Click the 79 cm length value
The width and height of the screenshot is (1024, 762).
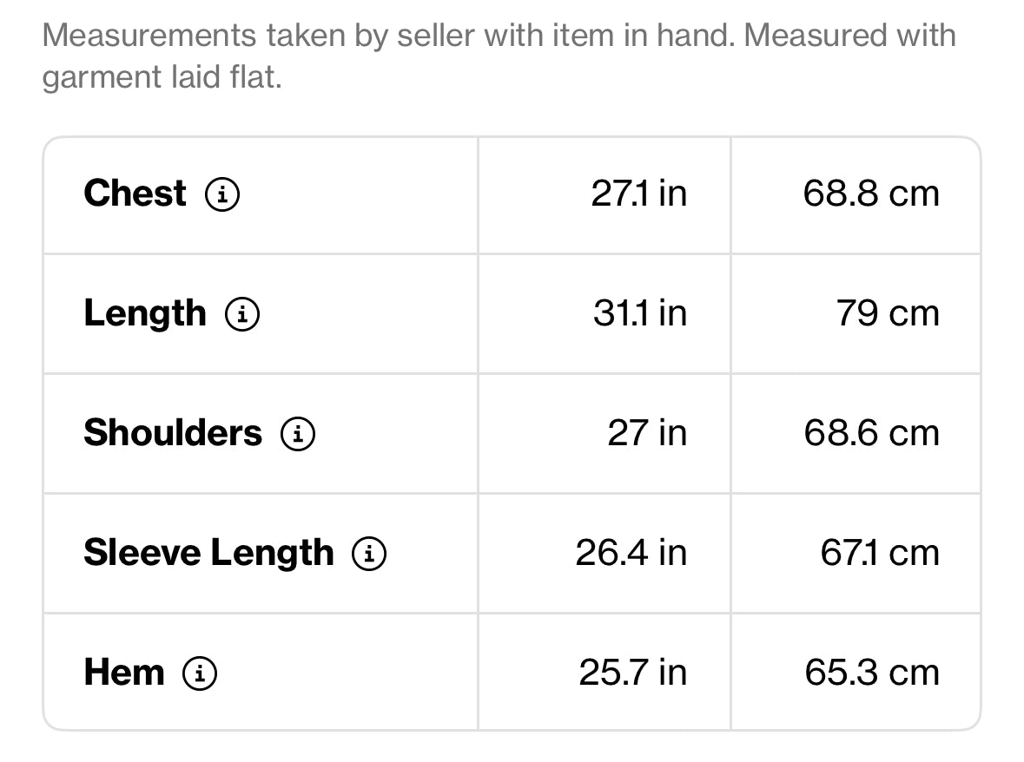point(888,314)
